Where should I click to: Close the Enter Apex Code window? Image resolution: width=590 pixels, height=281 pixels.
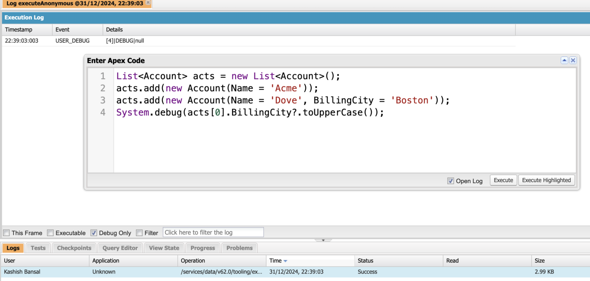573,60
